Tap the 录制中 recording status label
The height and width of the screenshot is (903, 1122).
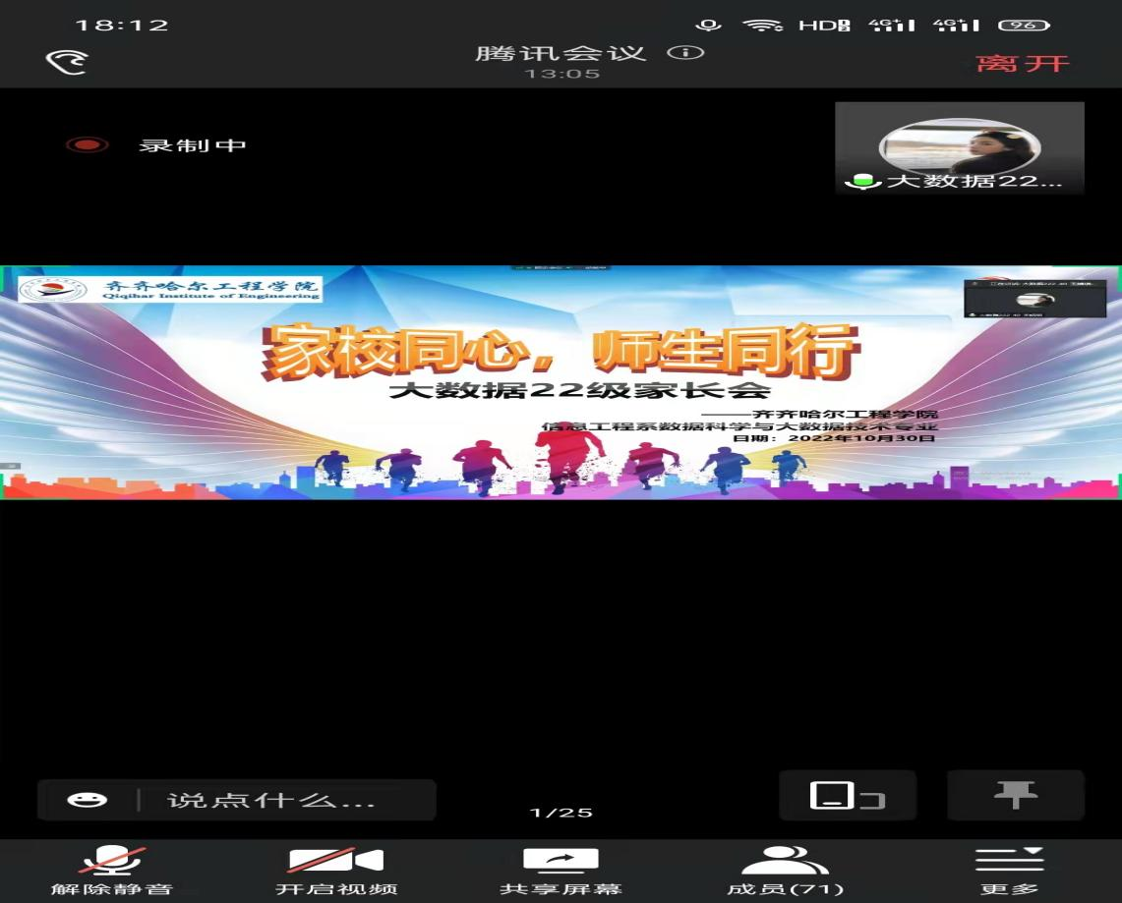pos(192,145)
